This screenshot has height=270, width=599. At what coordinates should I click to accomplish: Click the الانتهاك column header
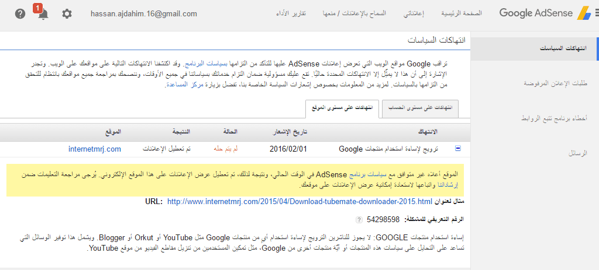coord(428,132)
